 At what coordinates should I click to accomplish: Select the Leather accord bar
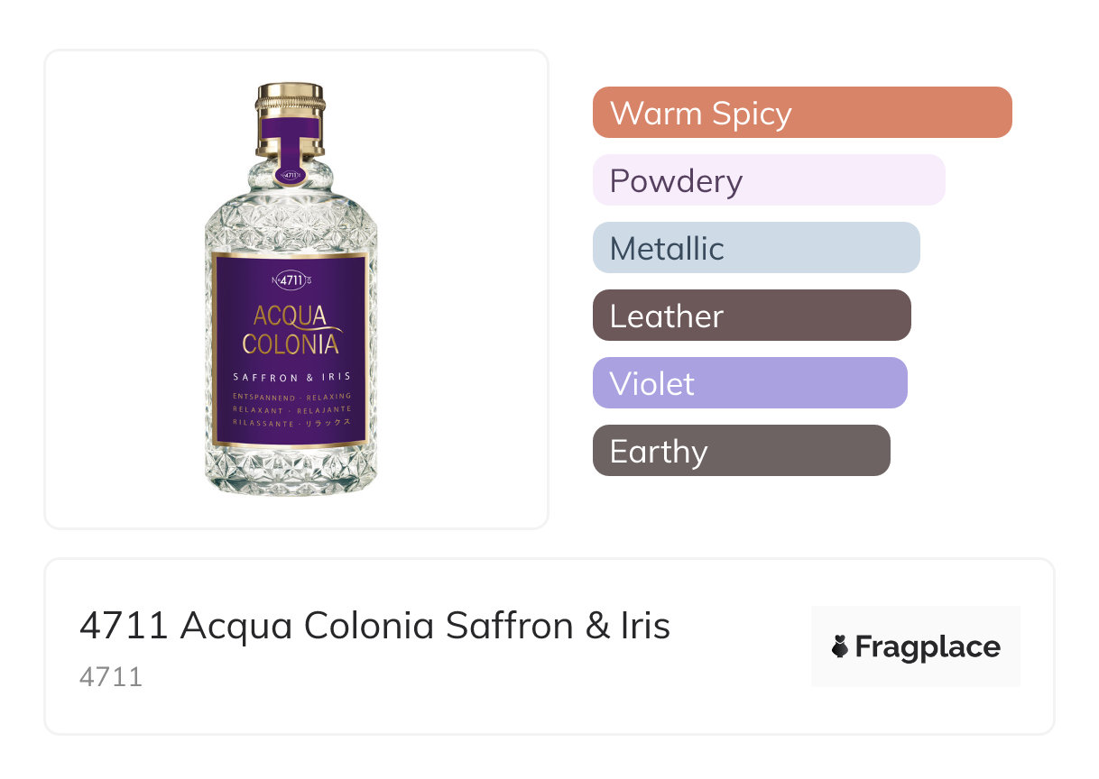751,316
